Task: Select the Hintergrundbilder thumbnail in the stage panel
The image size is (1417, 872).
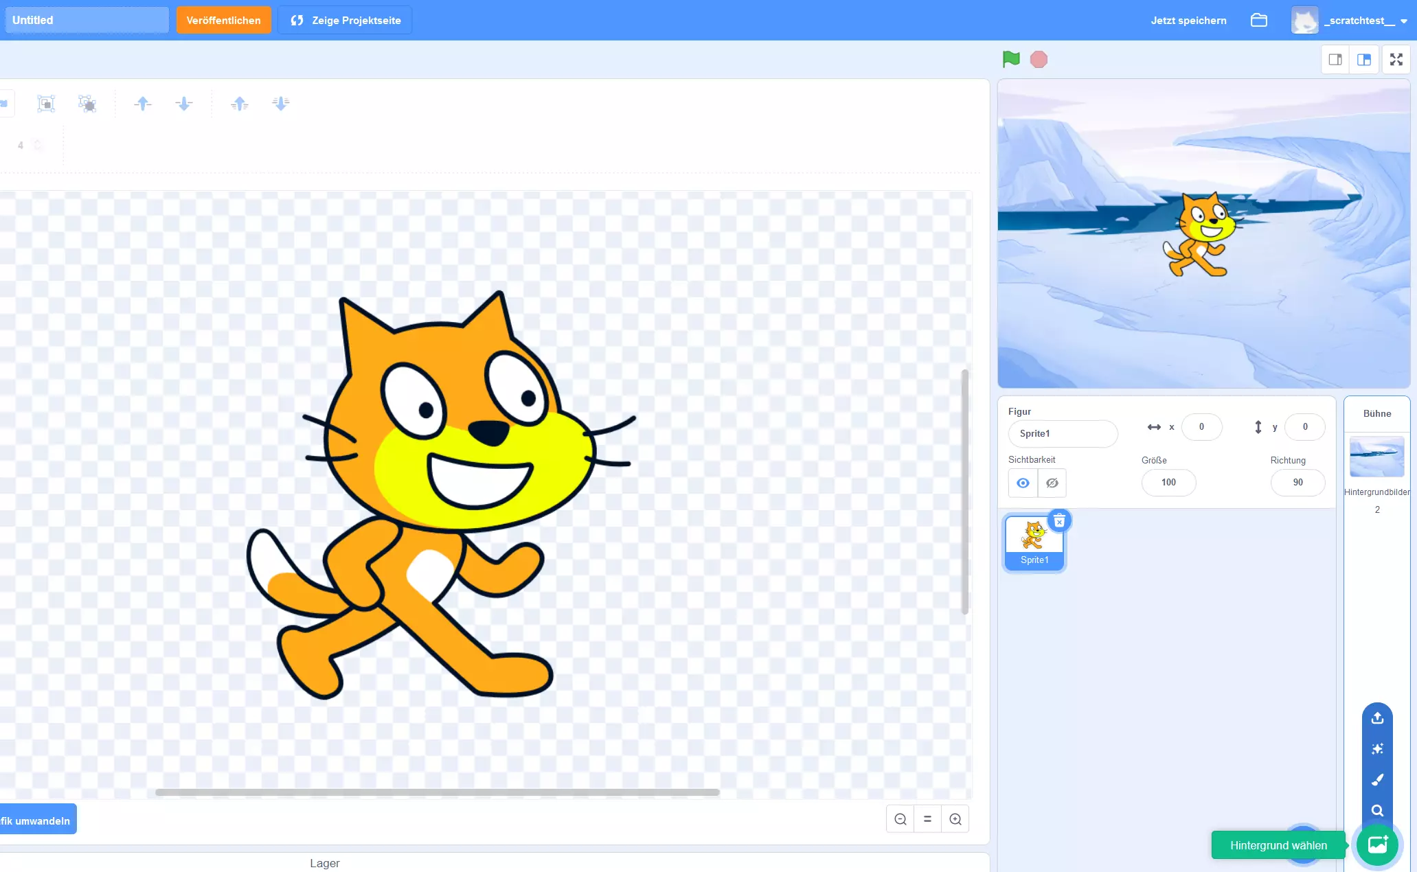Action: pyautogui.click(x=1376, y=457)
